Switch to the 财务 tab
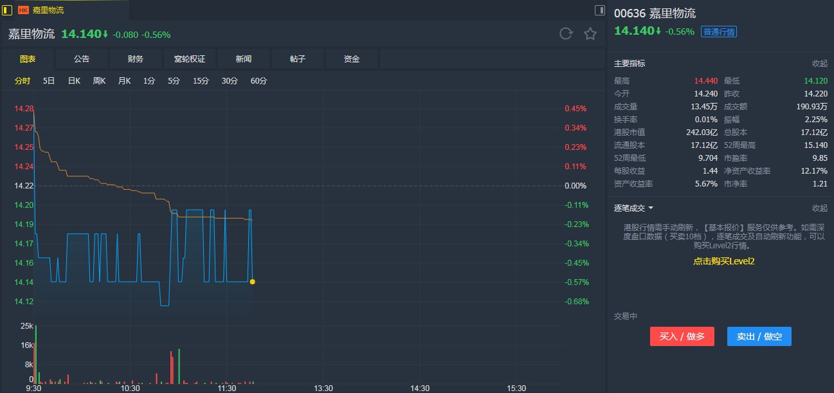The width and height of the screenshot is (834, 393). pos(136,59)
